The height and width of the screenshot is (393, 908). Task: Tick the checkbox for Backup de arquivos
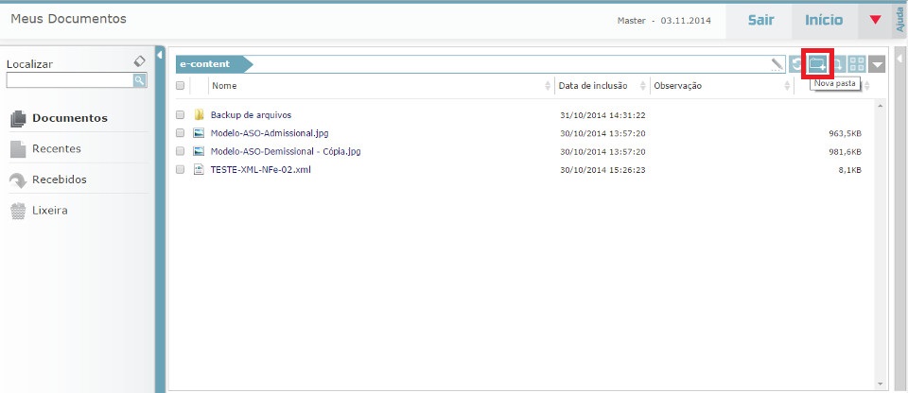point(180,115)
